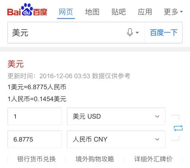Open the 美元 USD currency dropdown
This screenshot has width=190, height=168.
coord(116,116)
